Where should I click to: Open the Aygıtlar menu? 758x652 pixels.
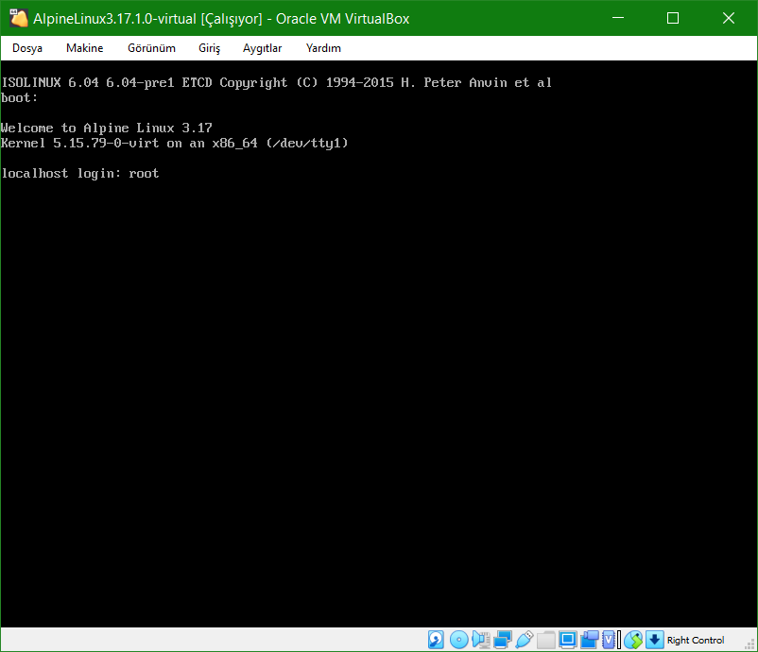pos(262,48)
